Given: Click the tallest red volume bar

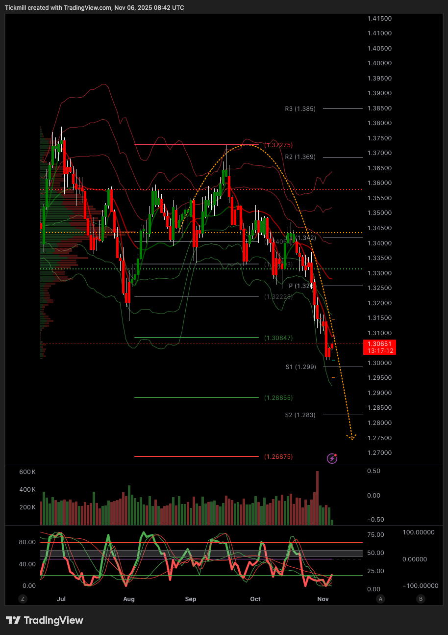Looking at the screenshot, I should click(317, 498).
